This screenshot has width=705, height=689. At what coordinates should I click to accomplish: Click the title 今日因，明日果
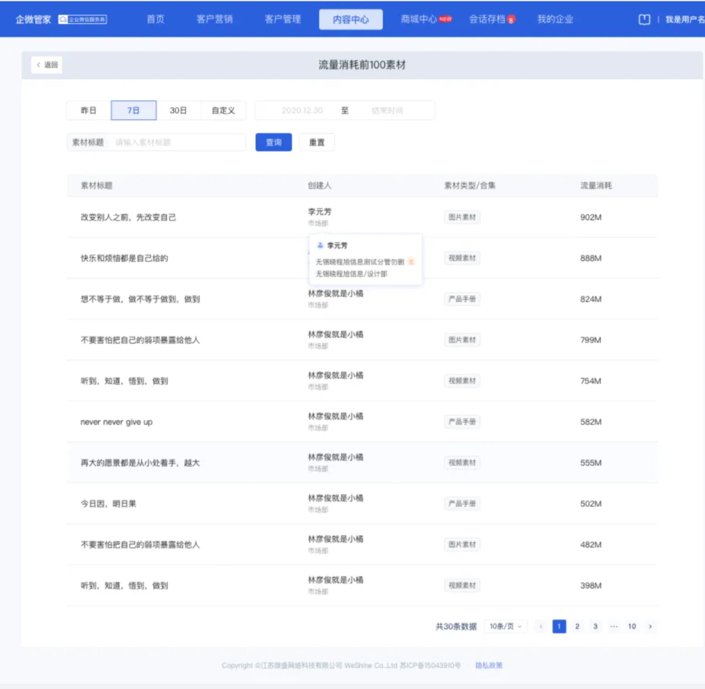pyautogui.click(x=108, y=504)
